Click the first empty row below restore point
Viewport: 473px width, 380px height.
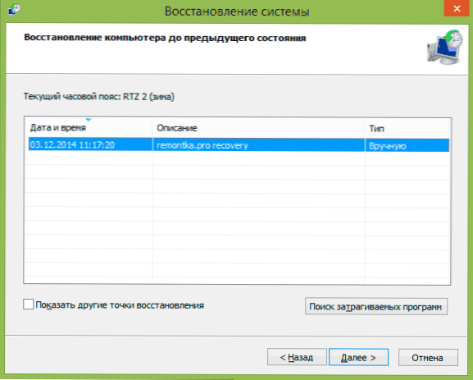[x=237, y=158]
